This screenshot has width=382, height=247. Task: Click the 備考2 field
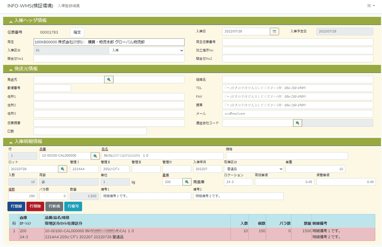click(238, 196)
